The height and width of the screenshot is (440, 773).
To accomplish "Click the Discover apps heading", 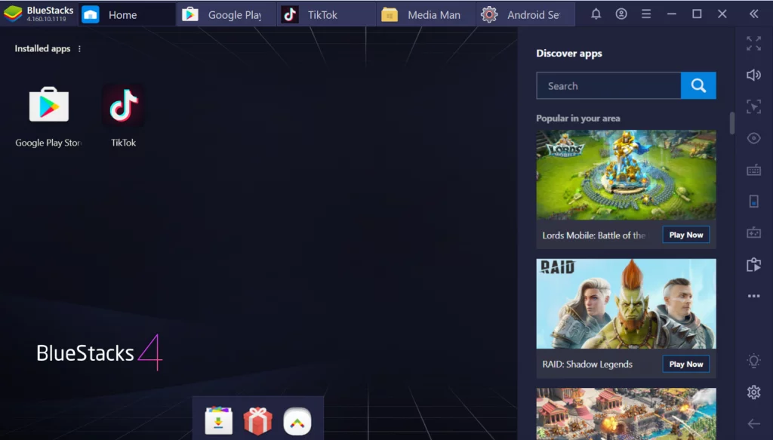I will 569,54.
